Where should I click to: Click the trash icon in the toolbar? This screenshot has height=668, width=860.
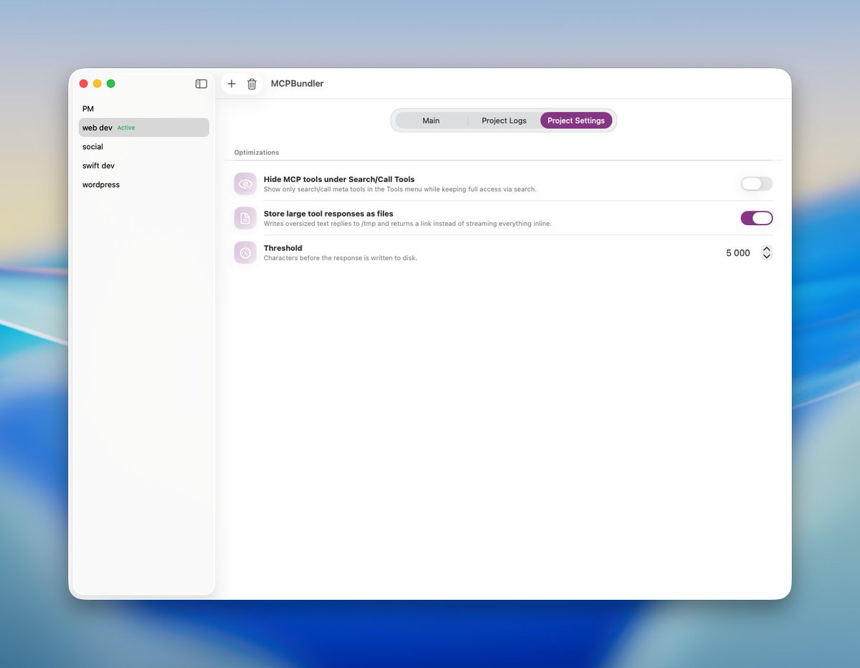[x=252, y=84]
